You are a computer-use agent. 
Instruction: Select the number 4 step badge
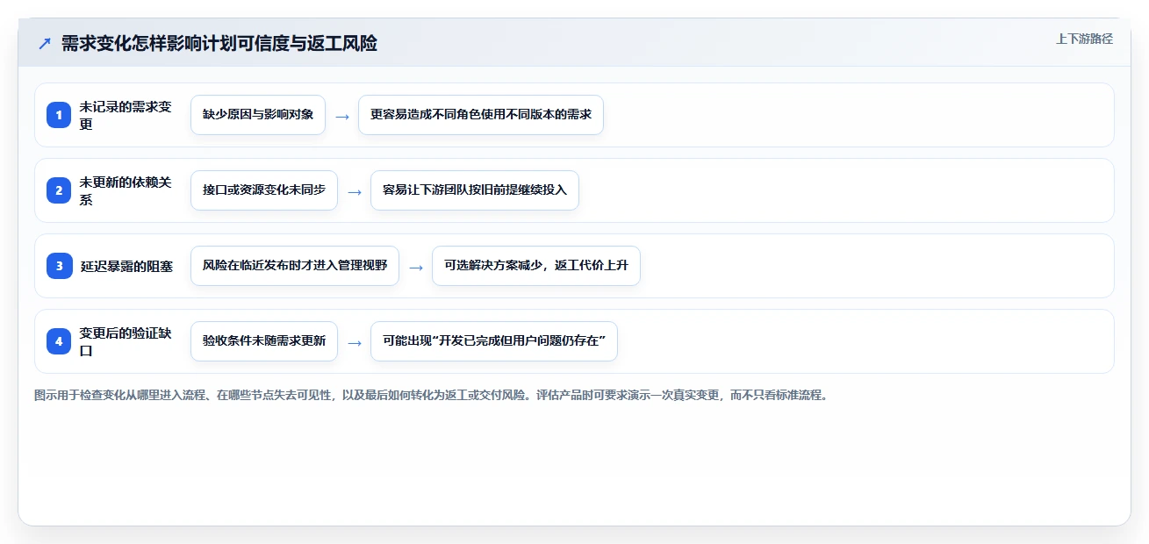point(59,341)
